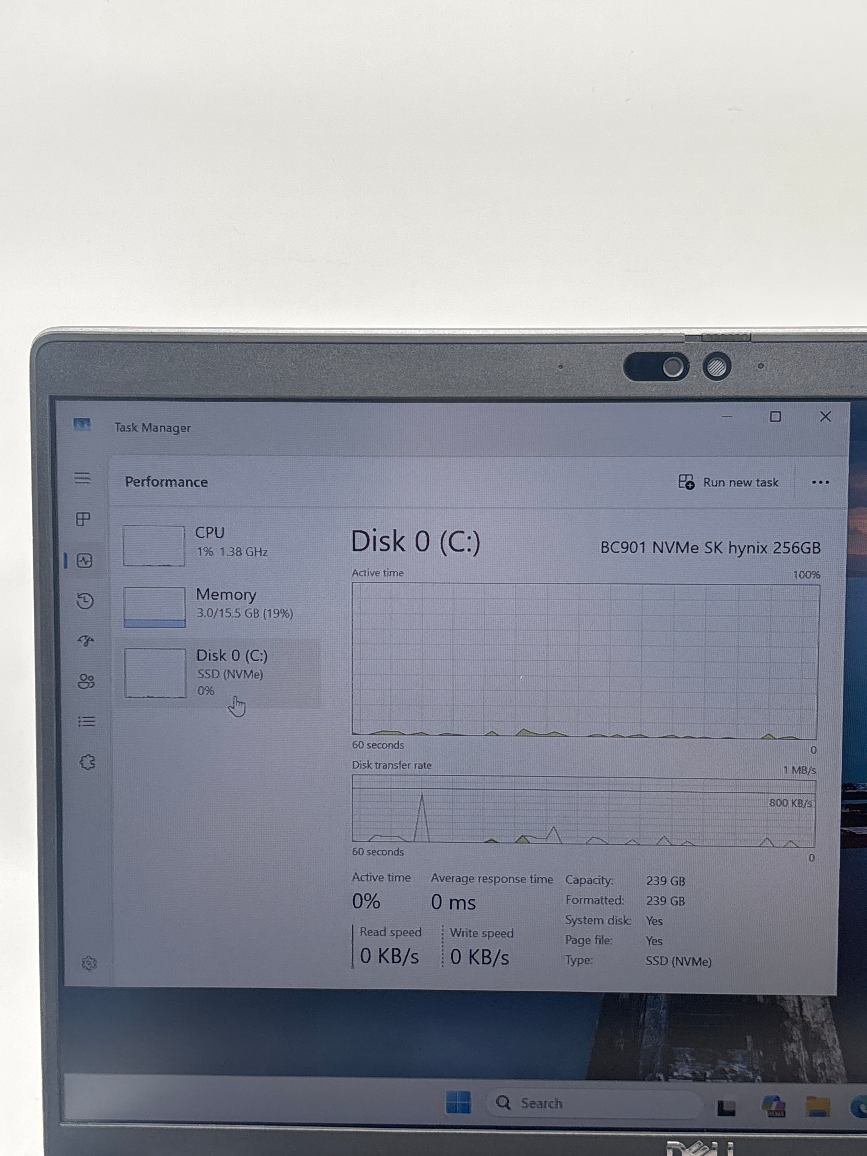Screen dimensions: 867x1156
Task: Click the Write speed 0 KB/s value
Action: pos(479,957)
